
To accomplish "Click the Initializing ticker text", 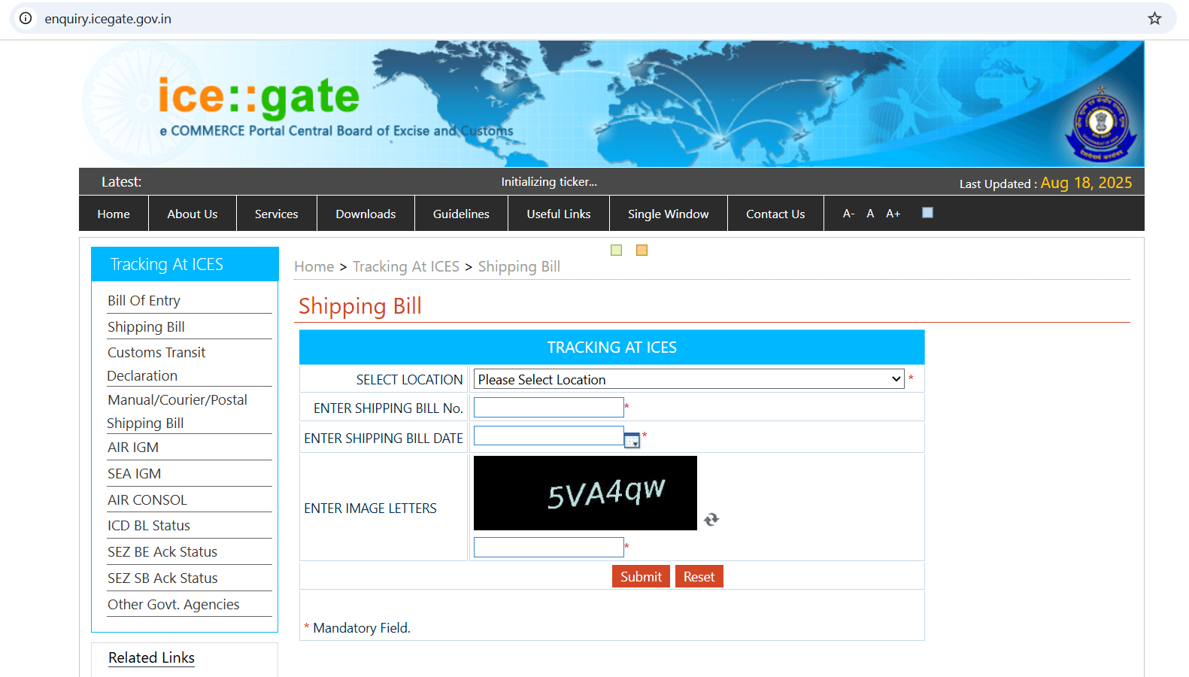I will (x=549, y=181).
